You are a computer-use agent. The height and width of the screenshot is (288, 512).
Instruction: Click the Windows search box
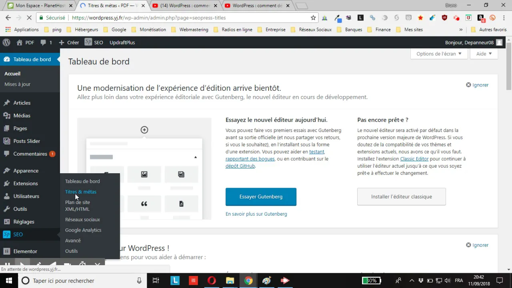(x=82, y=280)
